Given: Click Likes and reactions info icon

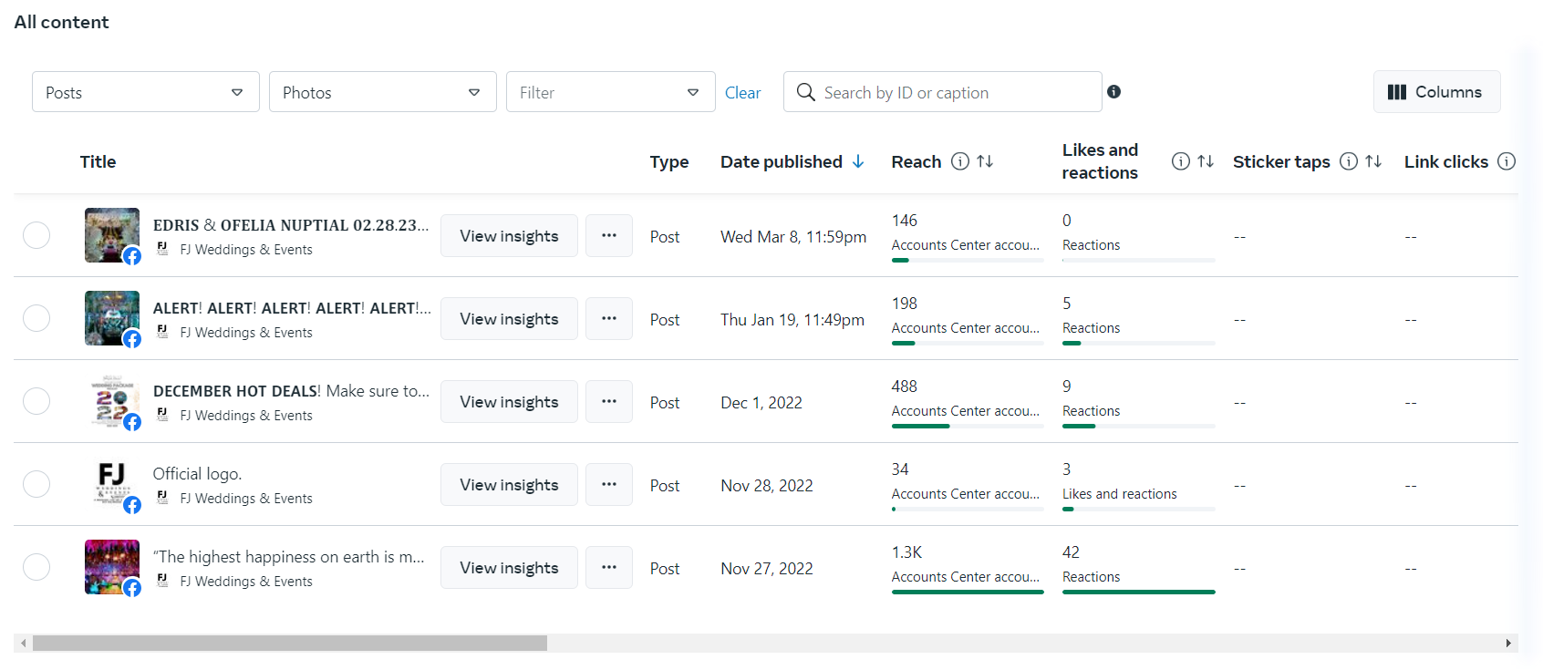Looking at the screenshot, I should pos(1181,161).
